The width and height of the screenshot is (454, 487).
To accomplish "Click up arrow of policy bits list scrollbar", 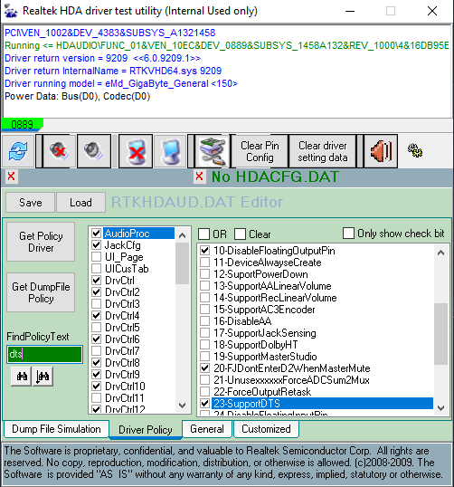I will pos(440,253).
